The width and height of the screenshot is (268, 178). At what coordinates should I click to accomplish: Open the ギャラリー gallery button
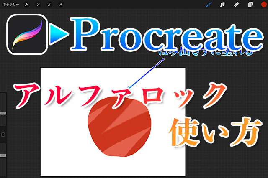[11, 4]
